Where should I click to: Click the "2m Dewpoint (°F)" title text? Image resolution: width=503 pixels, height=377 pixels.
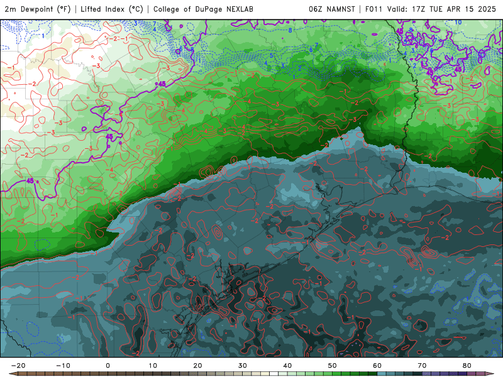(38, 9)
